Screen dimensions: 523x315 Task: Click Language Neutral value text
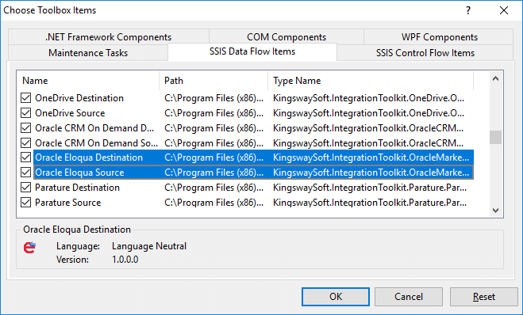click(149, 246)
